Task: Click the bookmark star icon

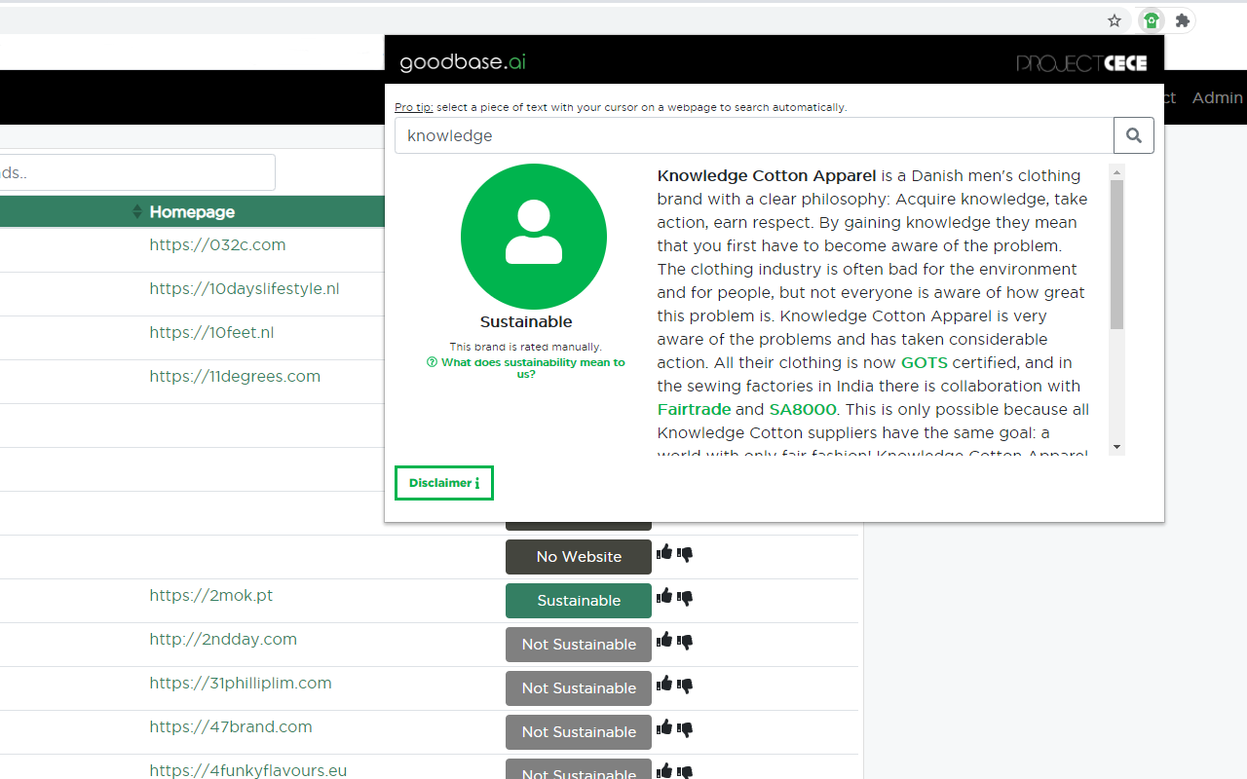Action: coord(1115,20)
